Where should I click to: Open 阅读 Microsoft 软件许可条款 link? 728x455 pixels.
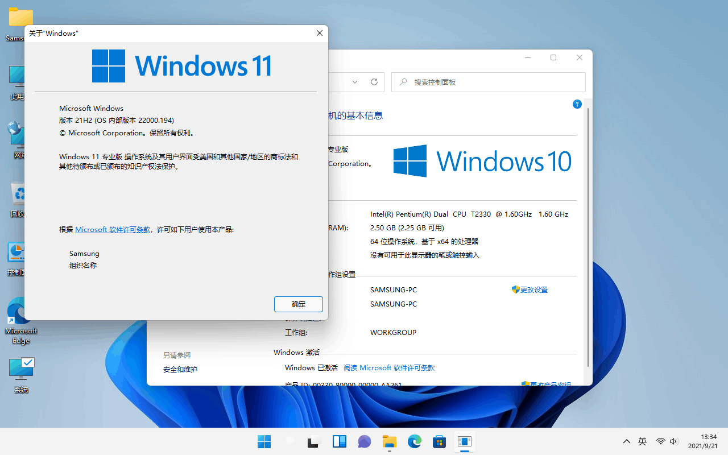tap(389, 368)
